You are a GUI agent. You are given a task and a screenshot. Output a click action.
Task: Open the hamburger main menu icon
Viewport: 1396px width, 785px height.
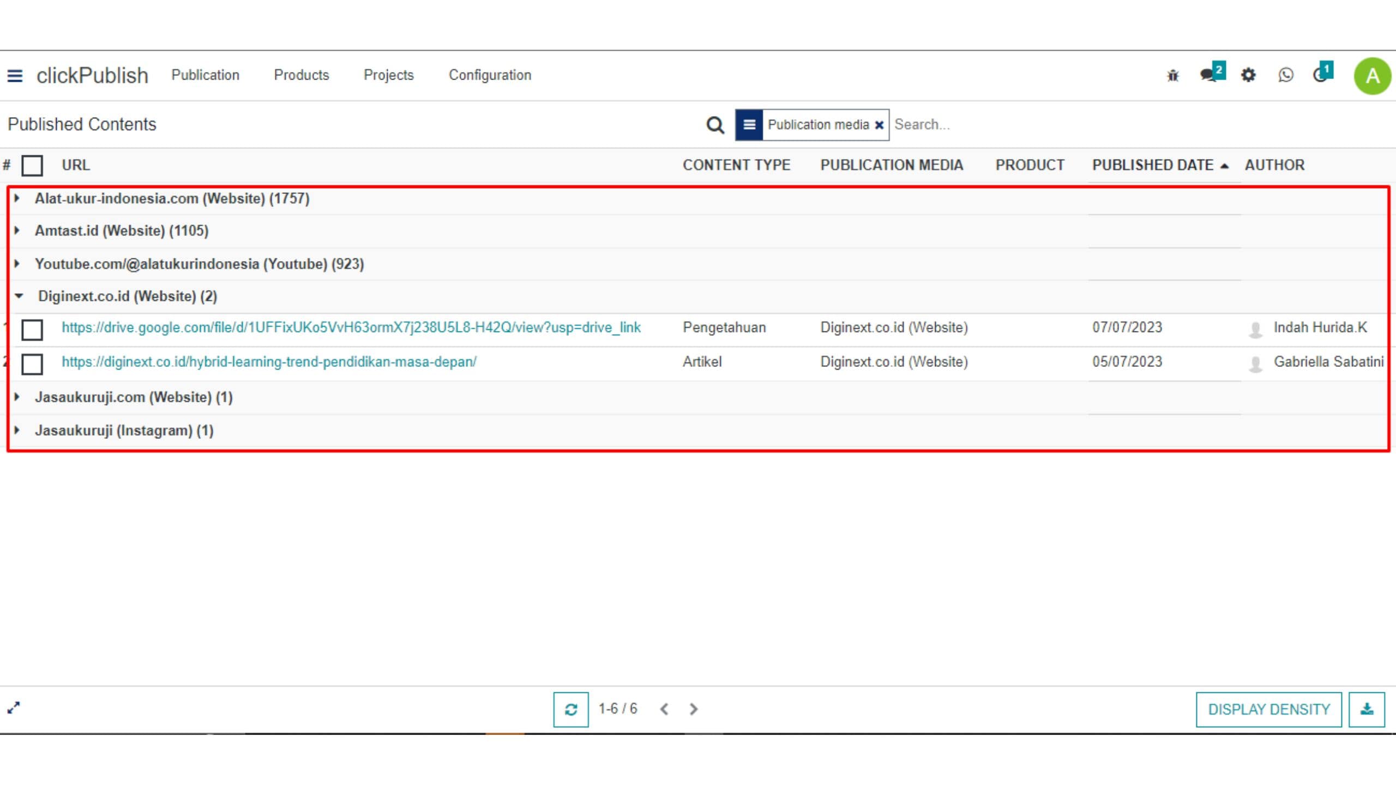[15, 76]
